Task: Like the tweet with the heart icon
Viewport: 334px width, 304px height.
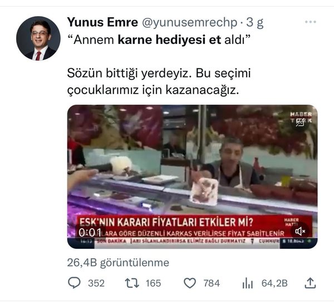Action: point(190,283)
